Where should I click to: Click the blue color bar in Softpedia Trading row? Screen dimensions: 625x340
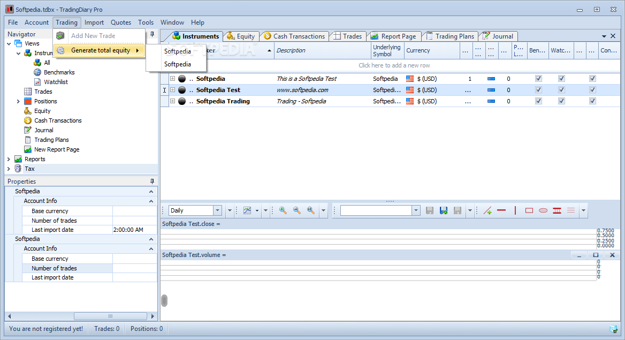tap(491, 101)
